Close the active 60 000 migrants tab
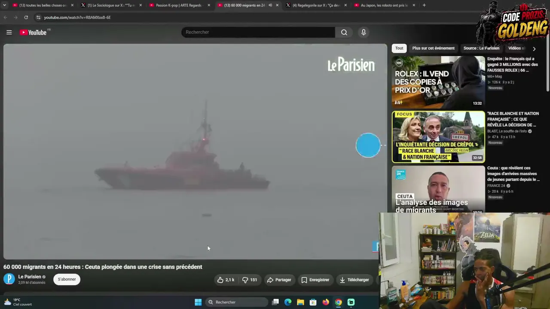Viewport: 550px width, 309px height. (x=277, y=5)
